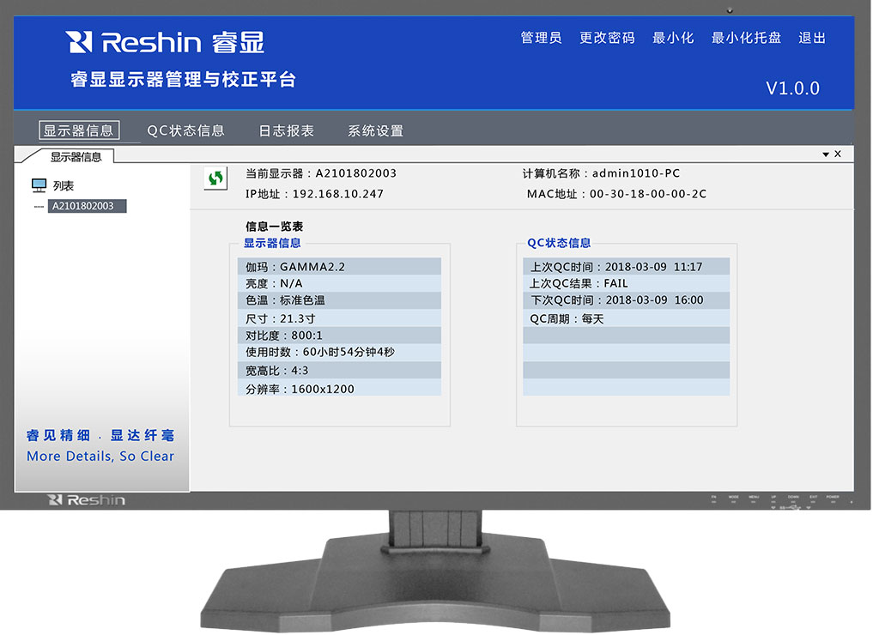Click the 上次QC时间 2018-03-09 11:17 row

tap(627, 267)
